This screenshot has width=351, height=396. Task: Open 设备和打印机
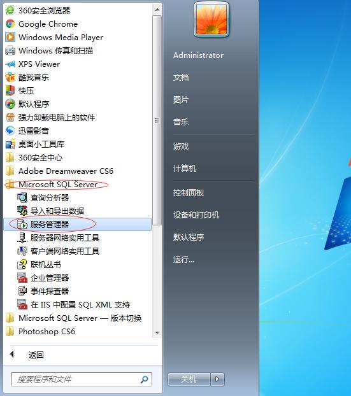click(196, 215)
